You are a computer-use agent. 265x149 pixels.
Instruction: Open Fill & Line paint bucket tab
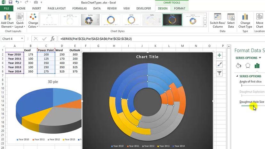238,66
